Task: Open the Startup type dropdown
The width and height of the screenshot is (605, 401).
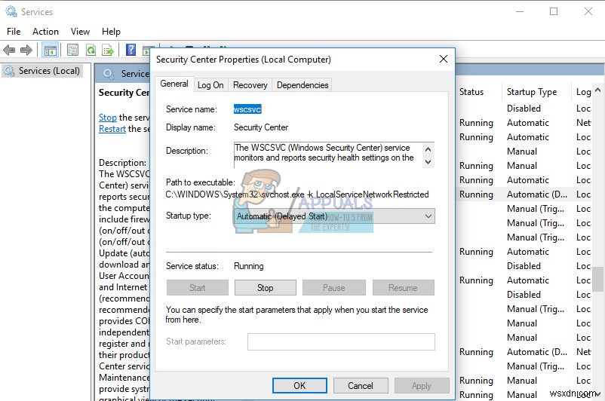Action: 334,216
